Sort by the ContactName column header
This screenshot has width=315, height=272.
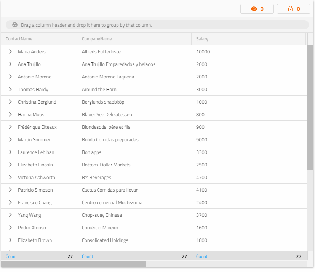pyautogui.click(x=39, y=39)
